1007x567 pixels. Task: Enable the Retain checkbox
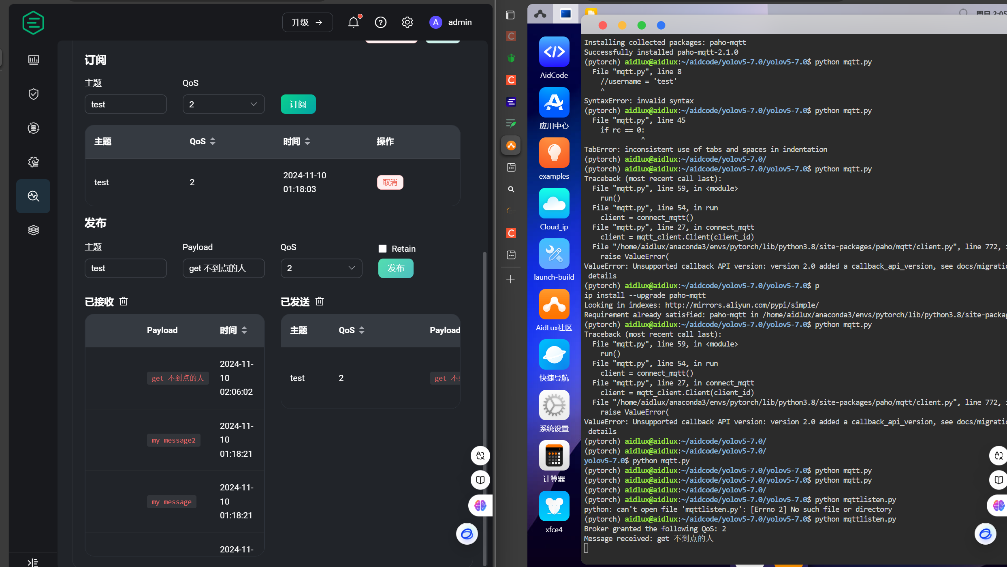(x=382, y=249)
